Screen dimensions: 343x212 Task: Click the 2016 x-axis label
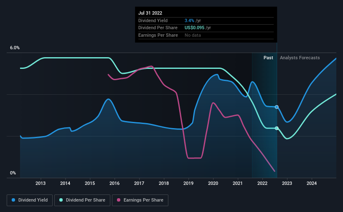click(114, 183)
